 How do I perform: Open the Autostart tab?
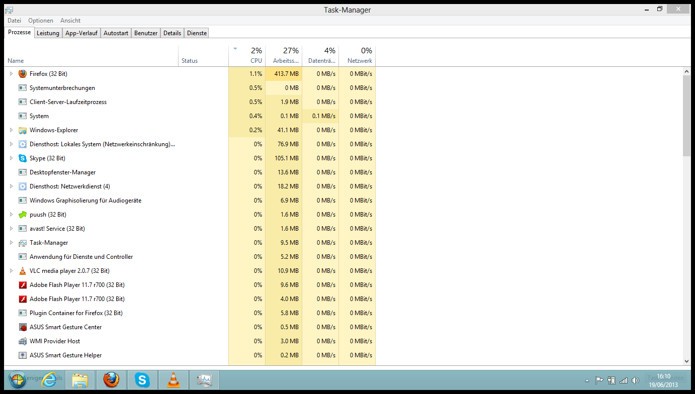point(116,33)
